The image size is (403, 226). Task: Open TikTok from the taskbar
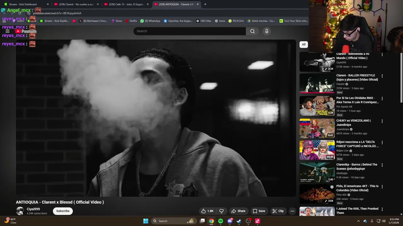[258, 221]
